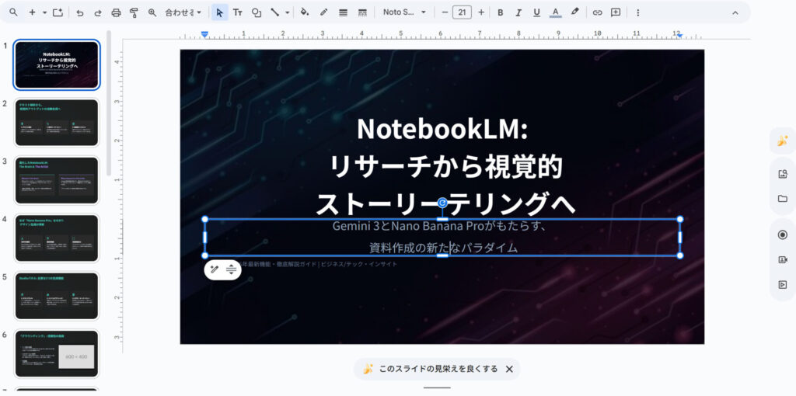The width and height of the screenshot is (796, 396).
Task: Open the zoom level dropdown
Action: (183, 12)
